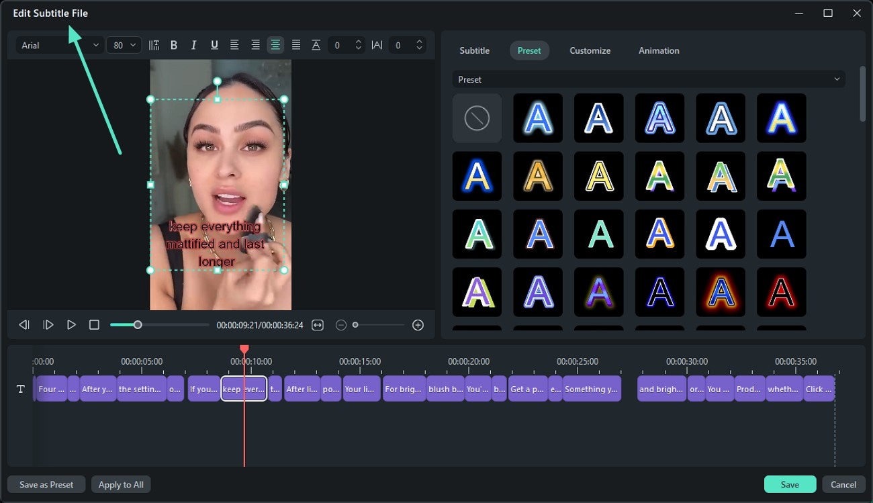Viewport: 873px width, 503px height.
Task: Select the 'keep ever...' subtitle clip
Action: [x=244, y=390]
